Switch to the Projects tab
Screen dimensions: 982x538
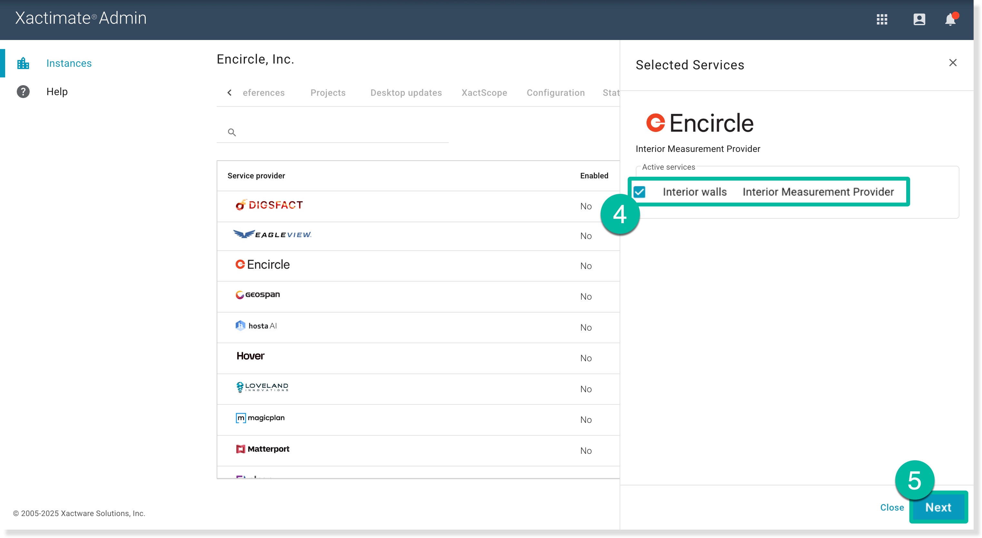tap(328, 93)
